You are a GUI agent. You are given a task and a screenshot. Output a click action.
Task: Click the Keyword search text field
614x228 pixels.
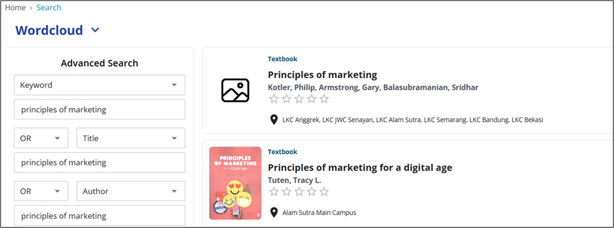tap(99, 109)
